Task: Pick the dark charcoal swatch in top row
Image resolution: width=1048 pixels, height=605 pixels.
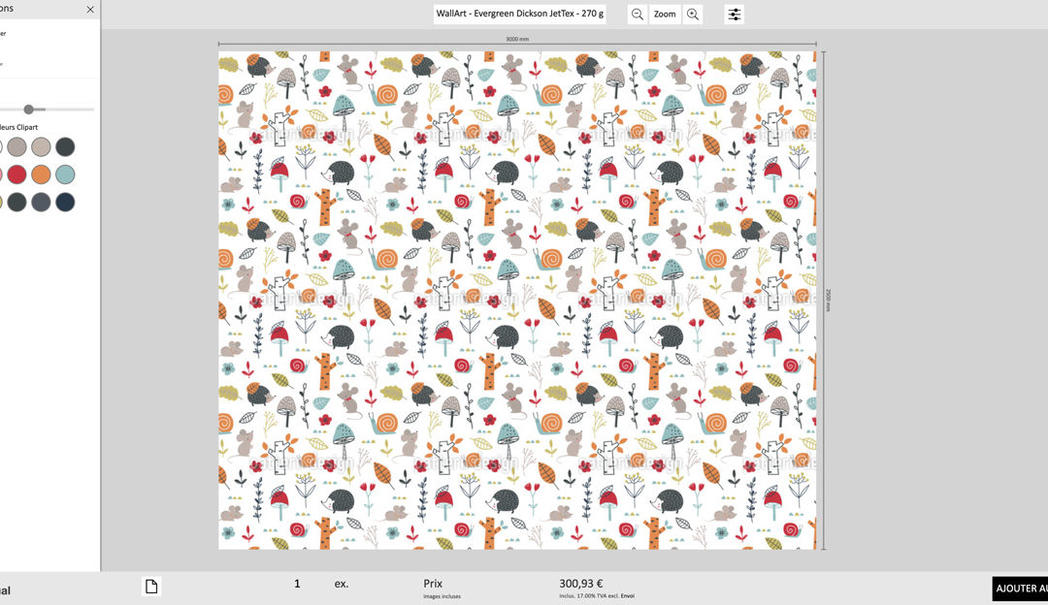Action: click(65, 147)
